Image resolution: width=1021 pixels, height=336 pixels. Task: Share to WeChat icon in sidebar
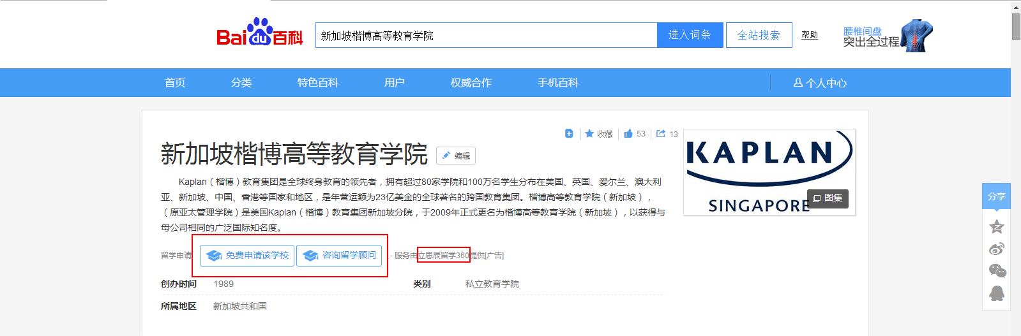[x=997, y=271]
